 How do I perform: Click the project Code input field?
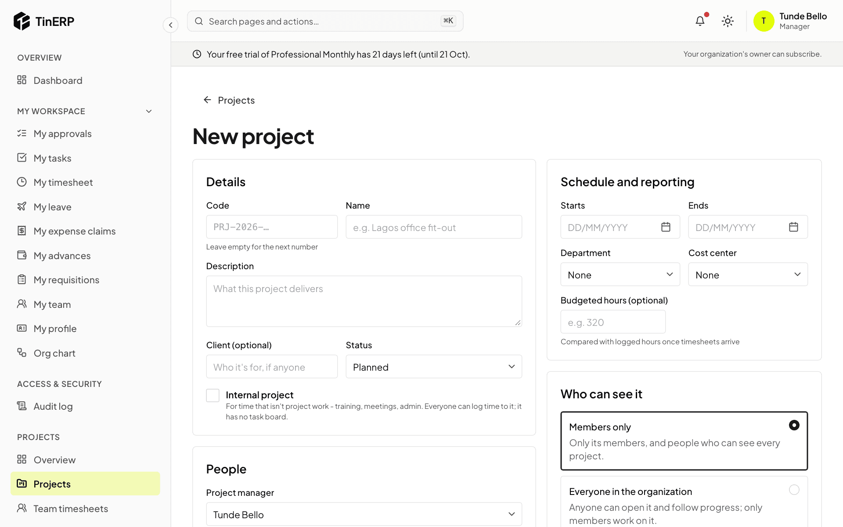(x=272, y=227)
